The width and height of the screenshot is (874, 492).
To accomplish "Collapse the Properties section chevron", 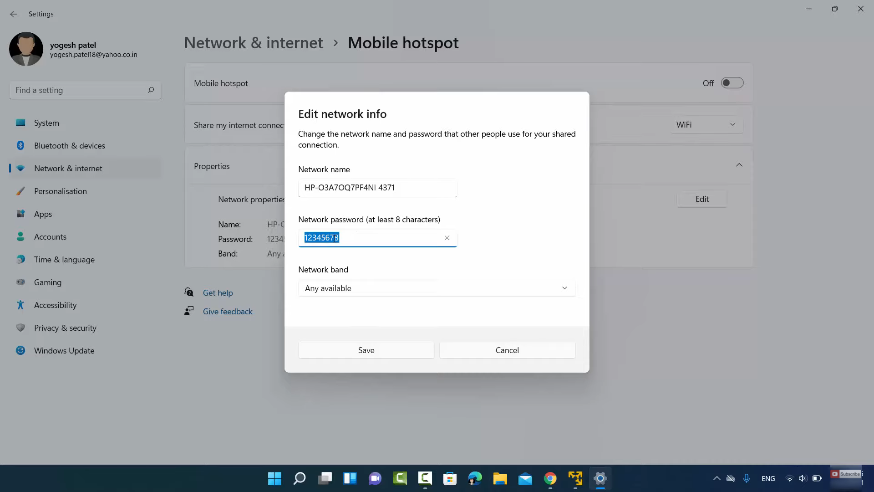I will [739, 165].
